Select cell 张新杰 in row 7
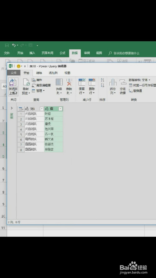 click(x=53, y=144)
